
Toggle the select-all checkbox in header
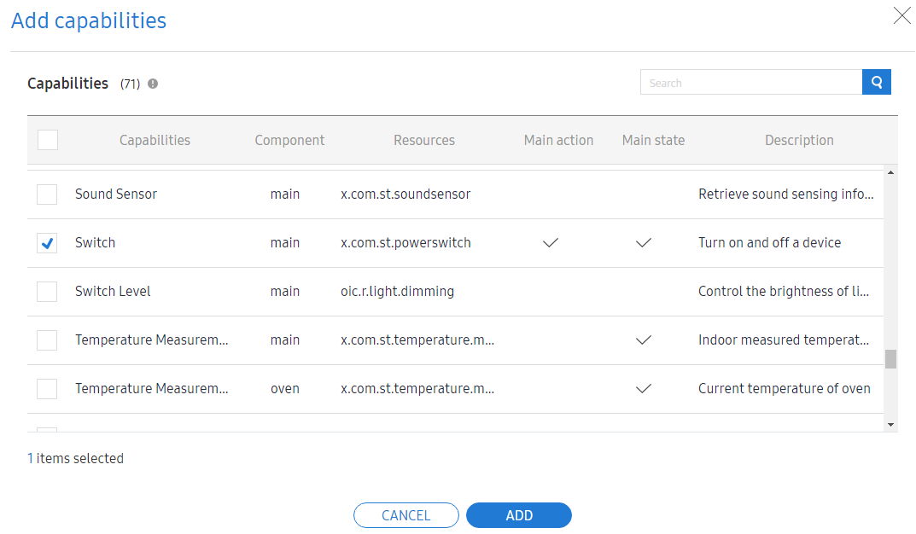(48, 140)
